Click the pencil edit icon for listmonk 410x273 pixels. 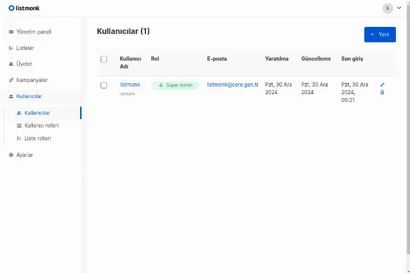(x=382, y=85)
